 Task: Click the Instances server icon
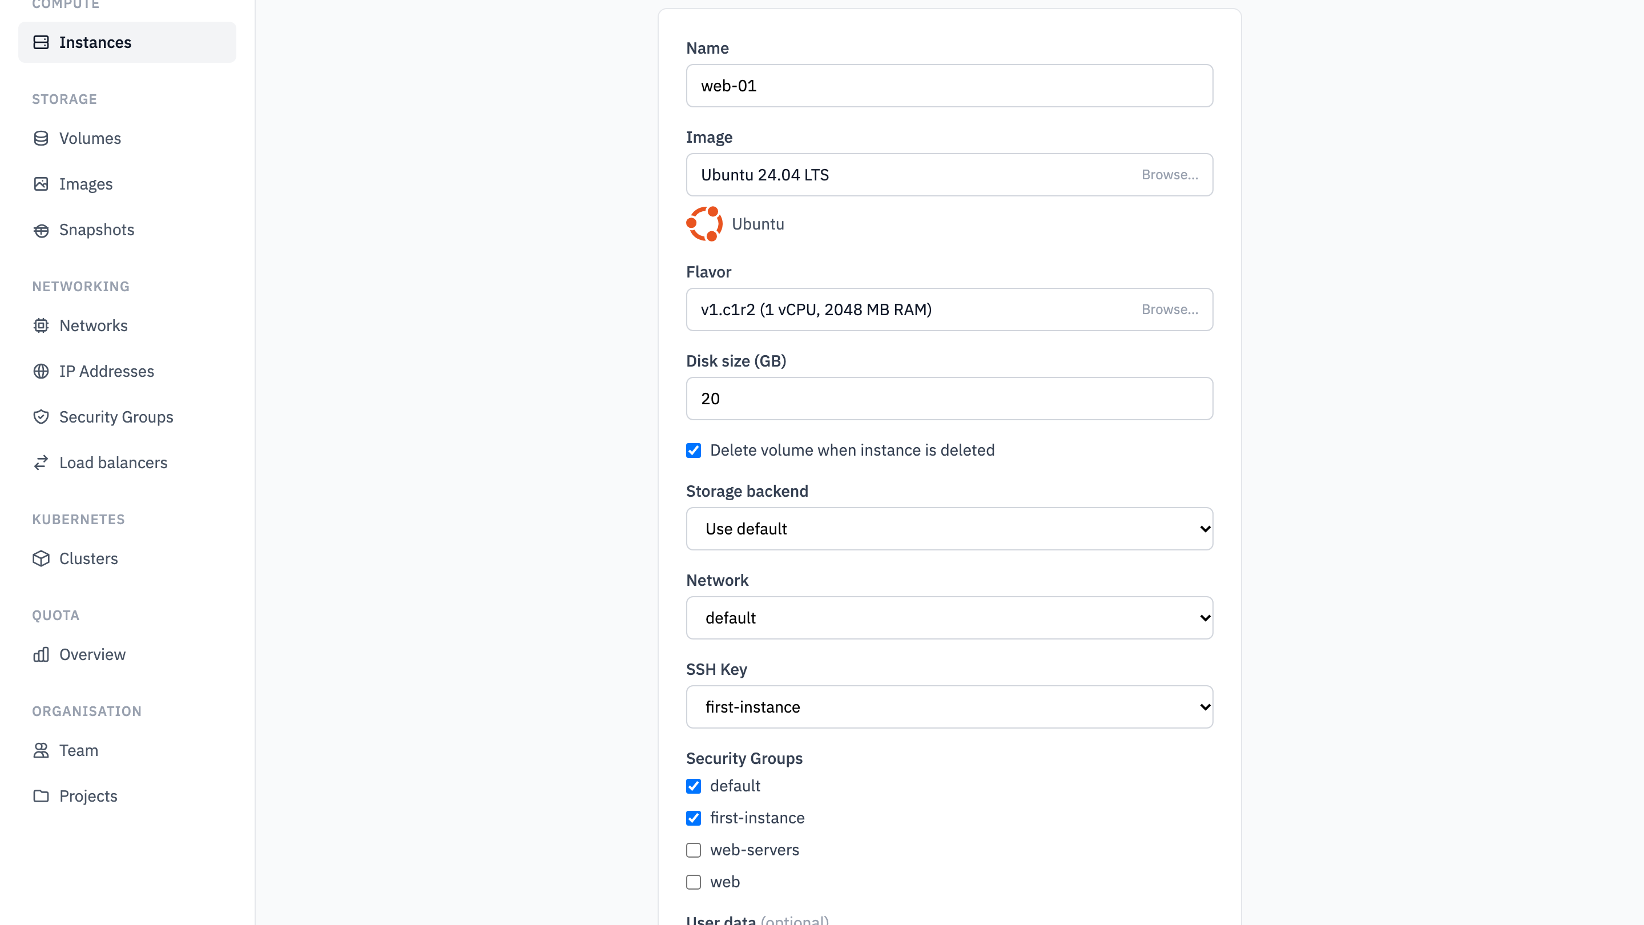41,42
